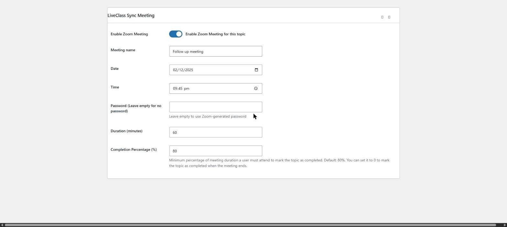Click the 'Meeting name' label
This screenshot has height=227, width=507.
click(123, 50)
